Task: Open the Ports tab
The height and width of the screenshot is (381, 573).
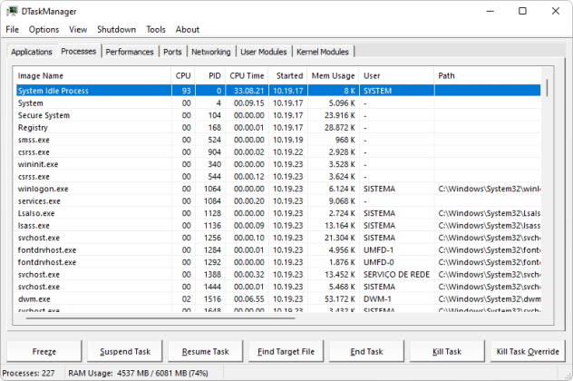Action: point(172,52)
